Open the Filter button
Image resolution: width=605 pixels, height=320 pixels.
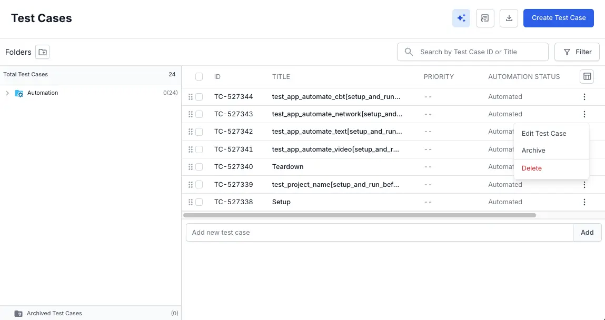click(577, 52)
